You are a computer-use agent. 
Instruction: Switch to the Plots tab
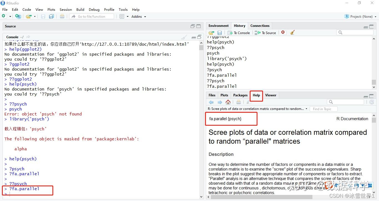click(224, 95)
